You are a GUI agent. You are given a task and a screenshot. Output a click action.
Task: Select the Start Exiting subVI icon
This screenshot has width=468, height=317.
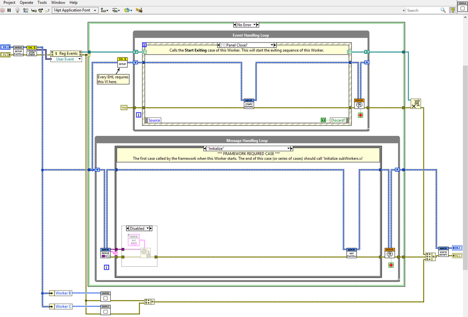tap(249, 104)
